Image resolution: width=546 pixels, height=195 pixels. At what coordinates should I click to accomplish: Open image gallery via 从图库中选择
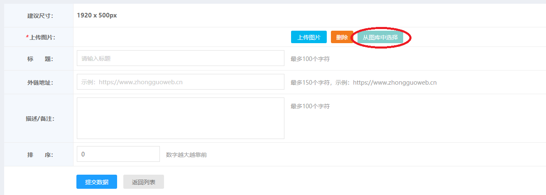click(380, 37)
